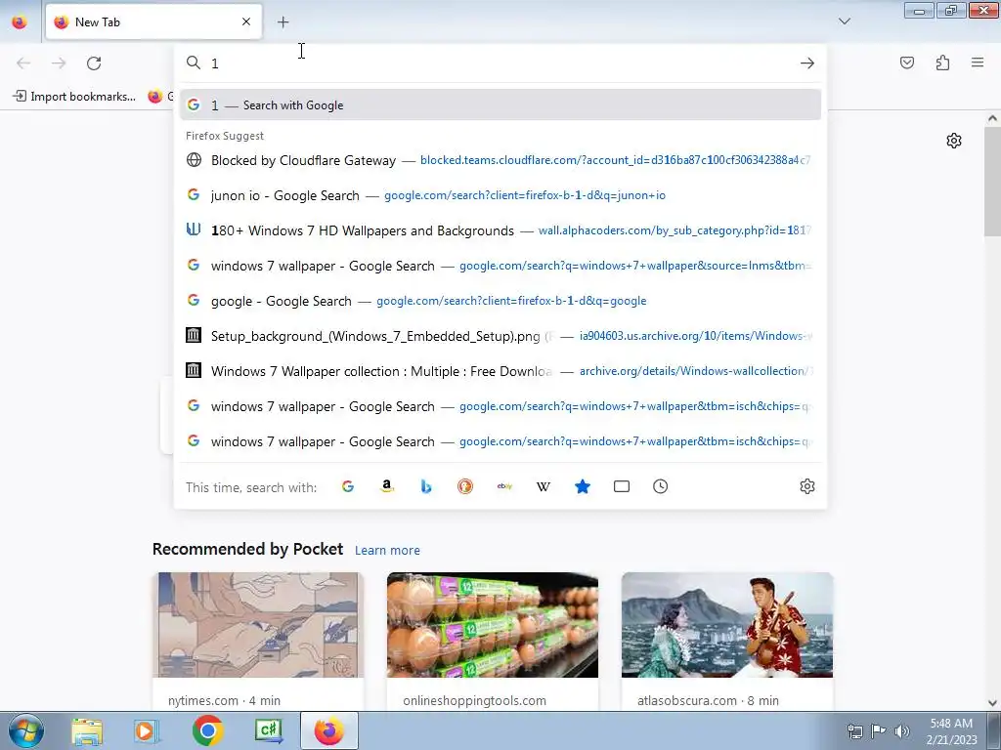
Task: Search history with clock icon
Action: tap(660, 486)
